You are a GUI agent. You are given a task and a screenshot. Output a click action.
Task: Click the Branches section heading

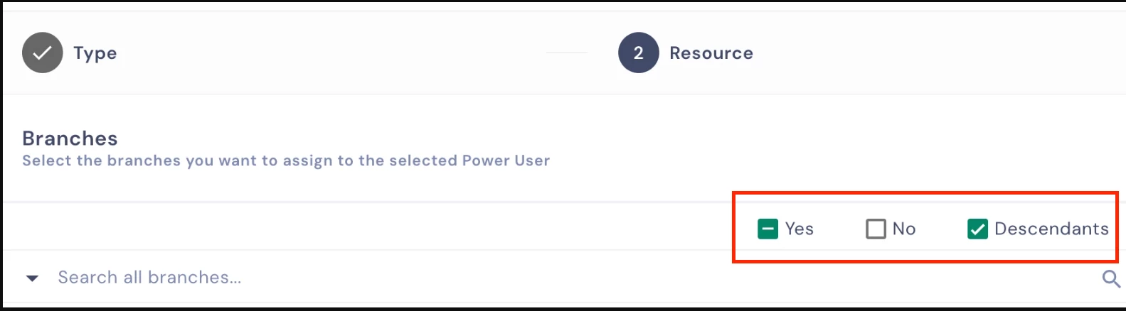click(x=70, y=138)
